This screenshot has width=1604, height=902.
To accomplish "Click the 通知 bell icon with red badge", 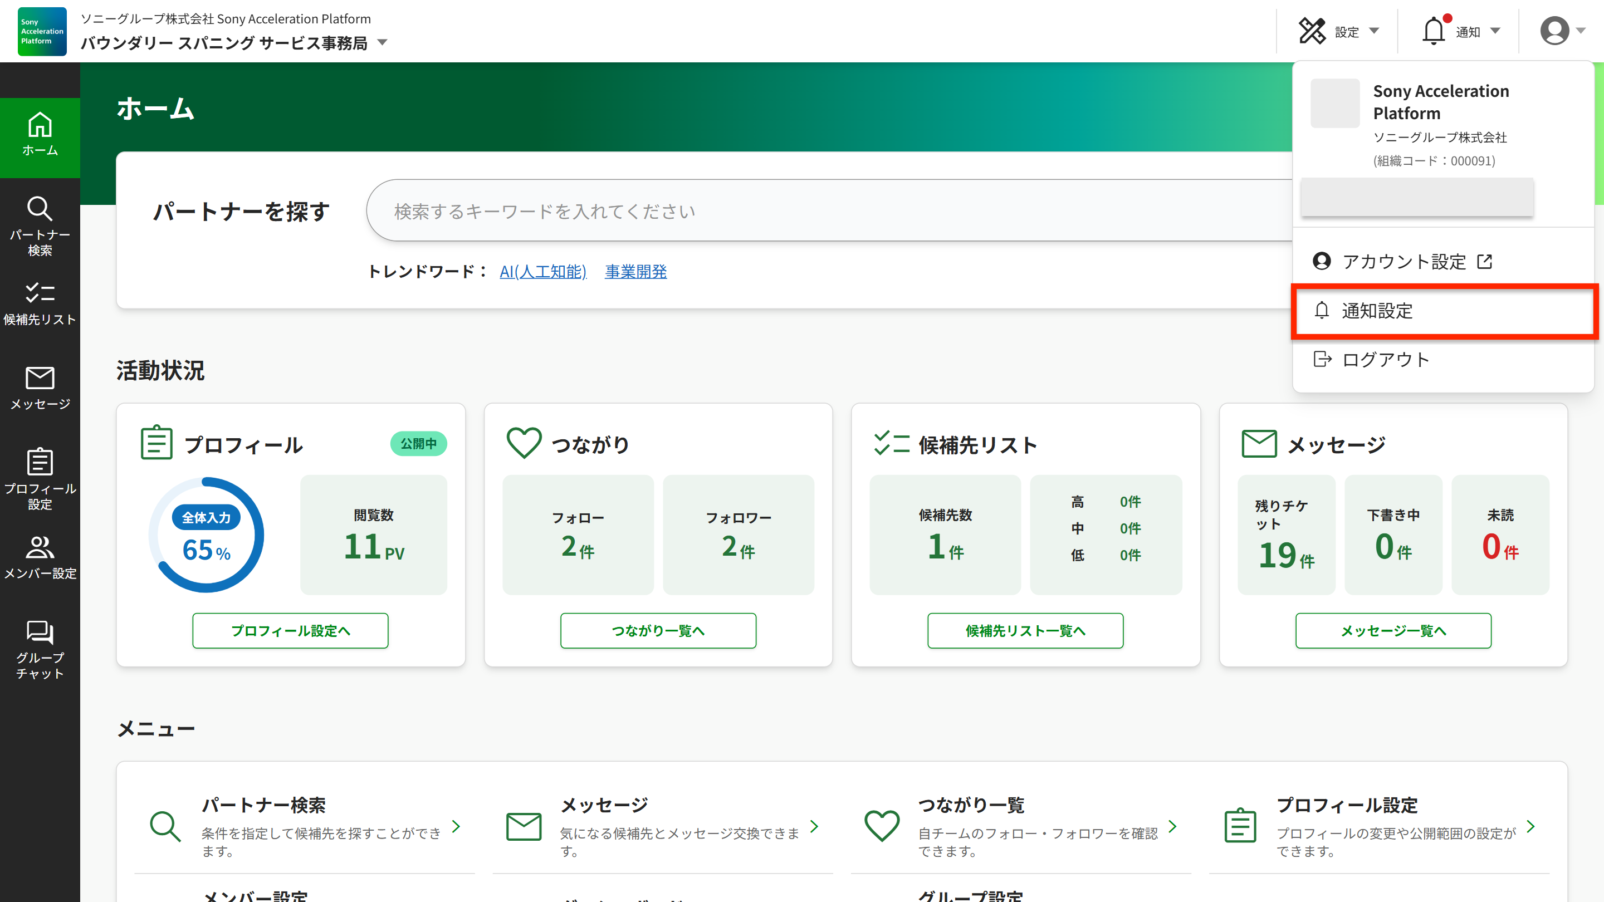I will [x=1434, y=30].
